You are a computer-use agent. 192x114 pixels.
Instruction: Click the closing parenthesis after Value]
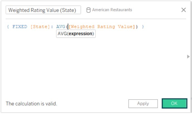point(136,27)
